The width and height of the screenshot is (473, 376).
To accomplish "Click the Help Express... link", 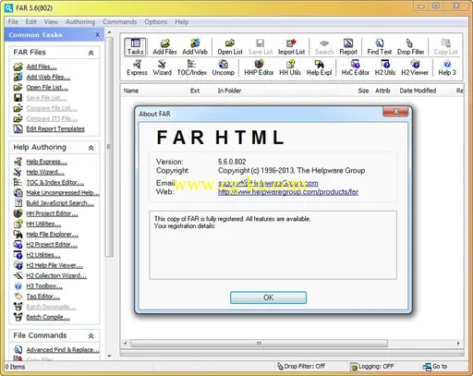I will click(46, 162).
